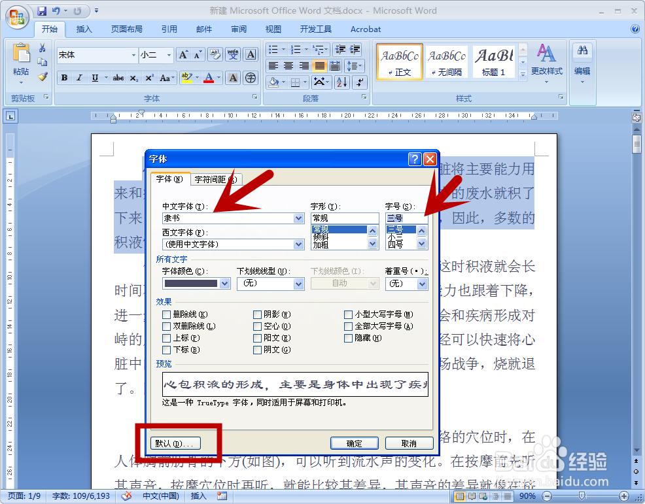Enable the 删除线 checkbox
645x504 pixels.
(166, 314)
